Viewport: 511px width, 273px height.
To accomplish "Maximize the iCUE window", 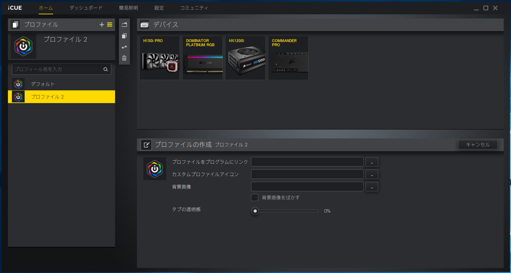I will (x=486, y=8).
